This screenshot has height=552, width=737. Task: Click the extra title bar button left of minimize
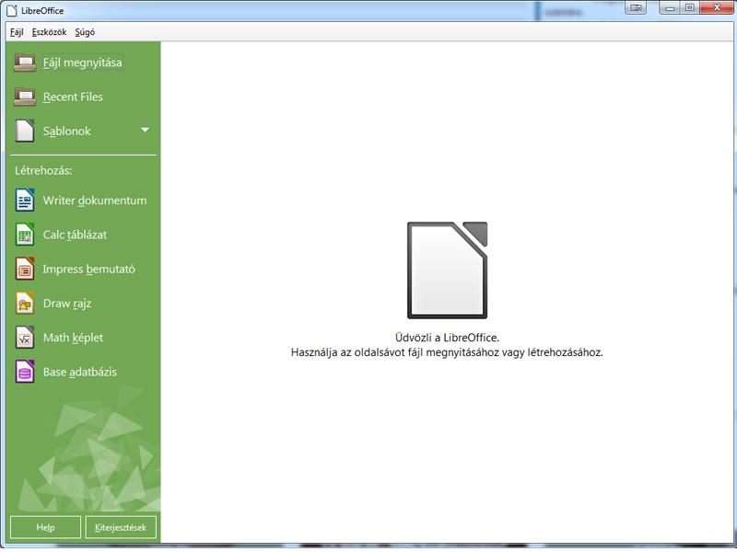636,7
